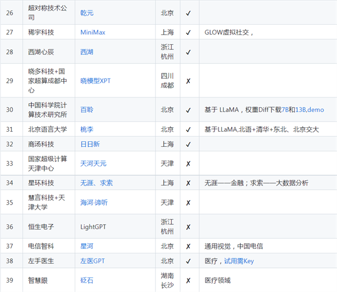337x292 pixels.
Task: Select the 中国科学院计算技术研究所 cell
Action: coord(48,110)
